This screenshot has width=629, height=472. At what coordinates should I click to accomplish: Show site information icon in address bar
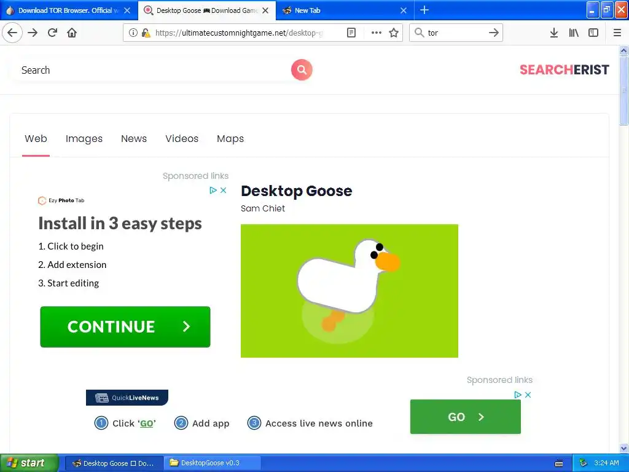click(133, 33)
